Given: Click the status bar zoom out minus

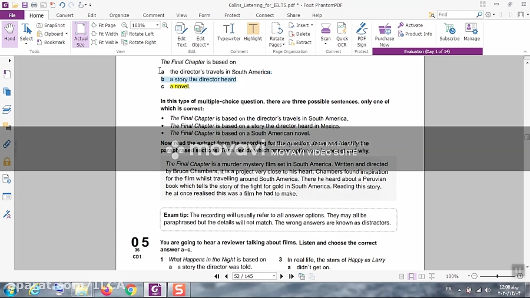Looking at the screenshot, I should click(474, 276).
